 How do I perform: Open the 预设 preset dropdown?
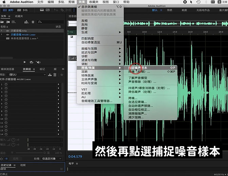(27, 75)
